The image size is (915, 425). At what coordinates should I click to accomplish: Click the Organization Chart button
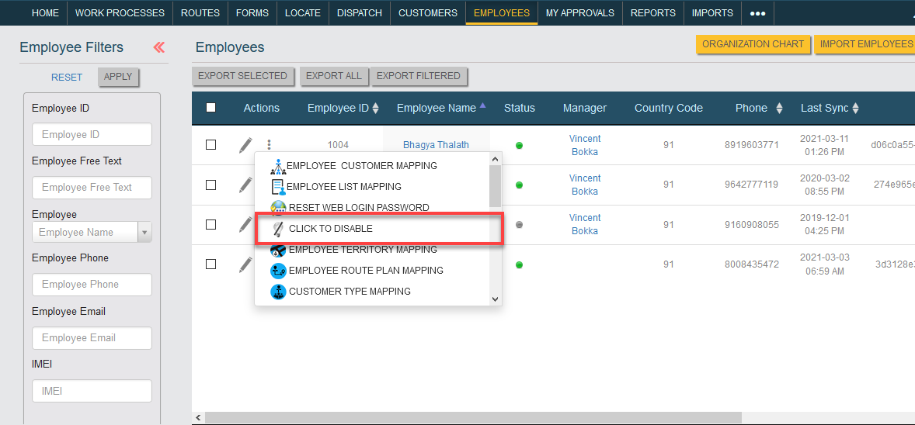[753, 44]
